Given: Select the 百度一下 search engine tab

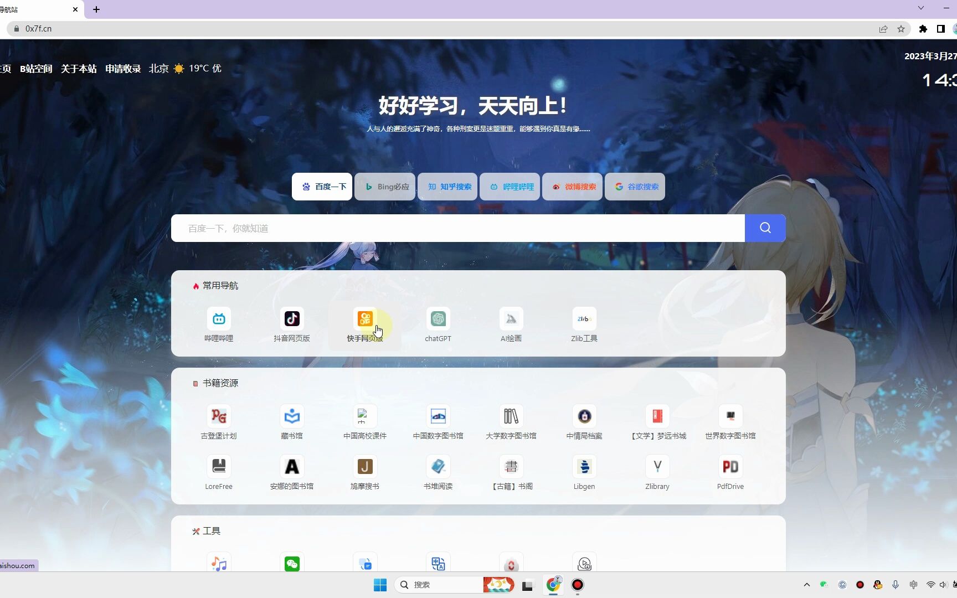Looking at the screenshot, I should [322, 187].
